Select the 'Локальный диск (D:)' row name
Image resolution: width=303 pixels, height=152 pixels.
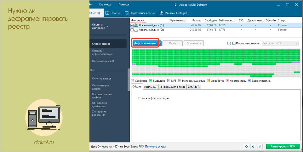[151, 30]
